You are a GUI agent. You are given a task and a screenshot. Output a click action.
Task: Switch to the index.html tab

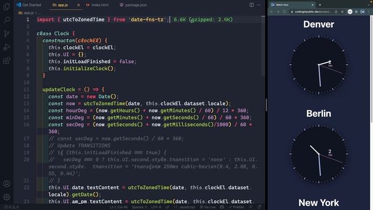[97, 5]
